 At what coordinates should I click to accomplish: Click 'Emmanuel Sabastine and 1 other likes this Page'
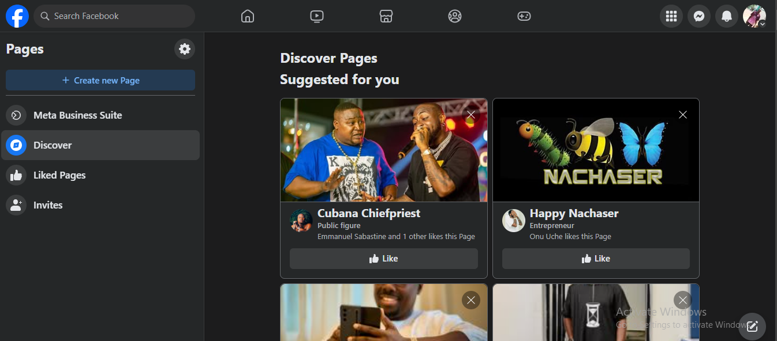396,236
